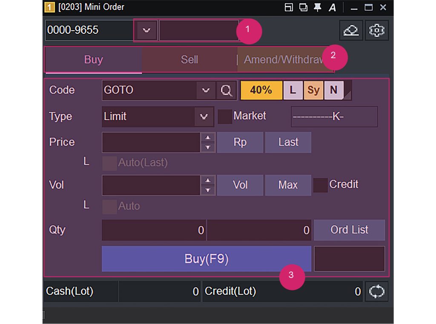436x324 pixels.
Task: Click the L badge next to 40%
Action: 293,90
